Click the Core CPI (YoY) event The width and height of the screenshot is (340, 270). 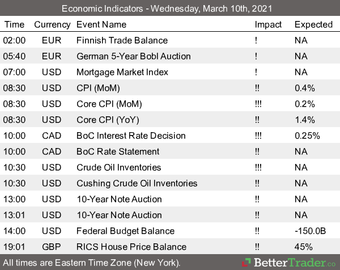pos(109,120)
